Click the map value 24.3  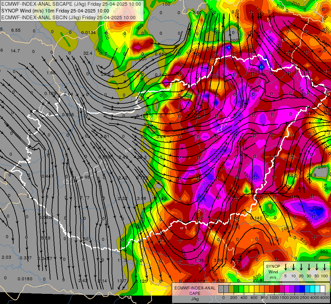pos(142,157)
